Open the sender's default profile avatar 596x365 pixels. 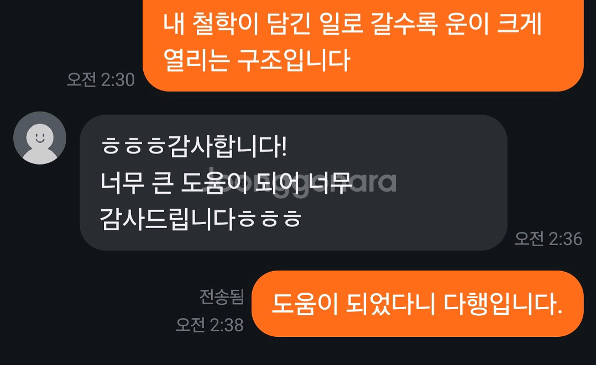click(40, 138)
